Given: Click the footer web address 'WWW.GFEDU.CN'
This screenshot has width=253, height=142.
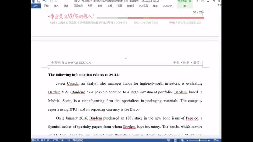Looking at the screenshot, I should coord(189,23).
